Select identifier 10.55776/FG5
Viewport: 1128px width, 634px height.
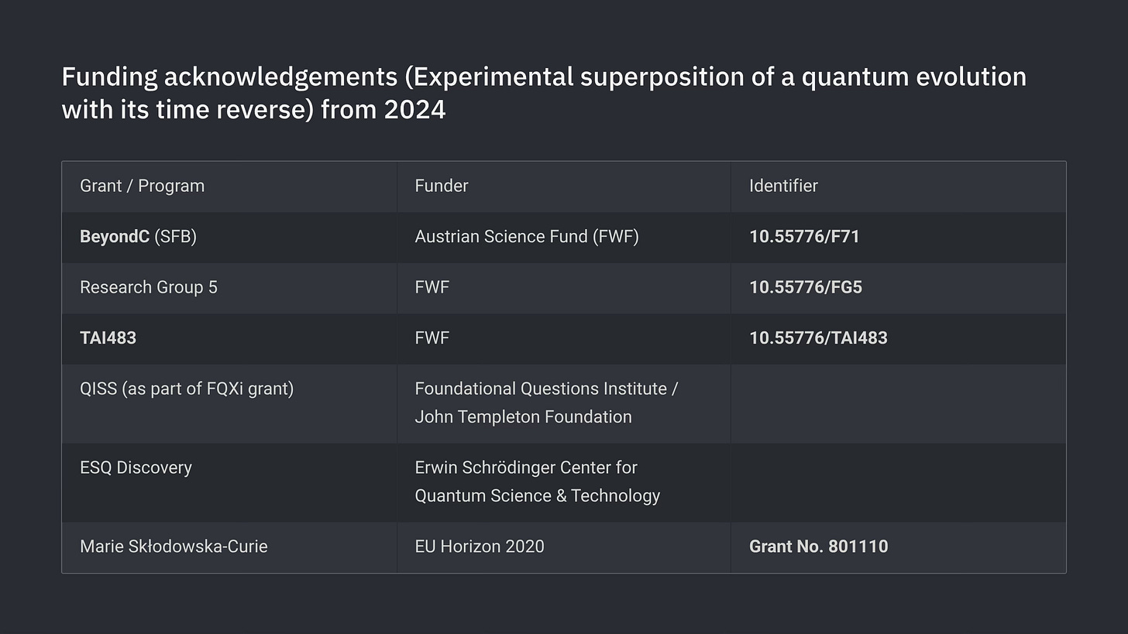(806, 287)
